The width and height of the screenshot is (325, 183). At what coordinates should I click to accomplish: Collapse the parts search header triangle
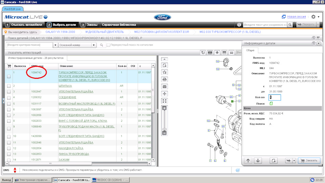click(318, 38)
